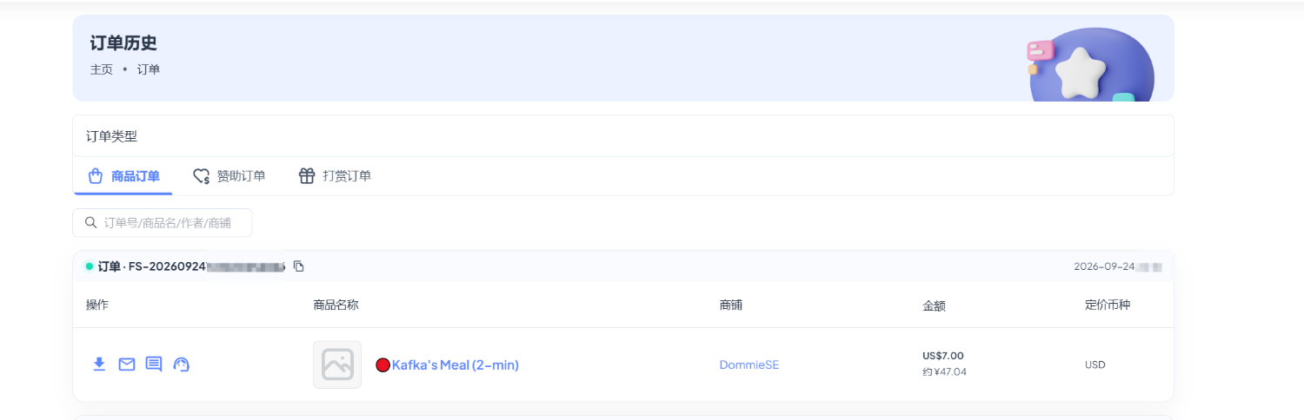
Task: Click the 金额 column header
Action: point(935,306)
